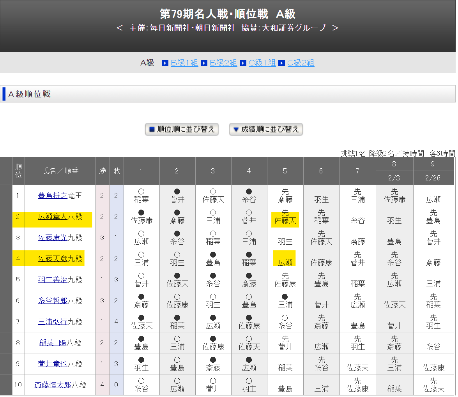This screenshot has width=458, height=397.
Task: Click 三浦's round 5 win versus 糸谷
Action: (x=285, y=322)
